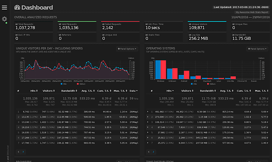Screen dimensions: 272x162
Task: Click the My Awesome Web Stats Report label
Action: [x=252, y=12]
